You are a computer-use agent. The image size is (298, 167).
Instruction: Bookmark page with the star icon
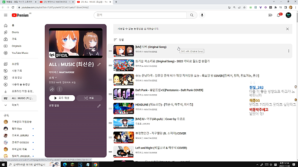click(244, 7)
